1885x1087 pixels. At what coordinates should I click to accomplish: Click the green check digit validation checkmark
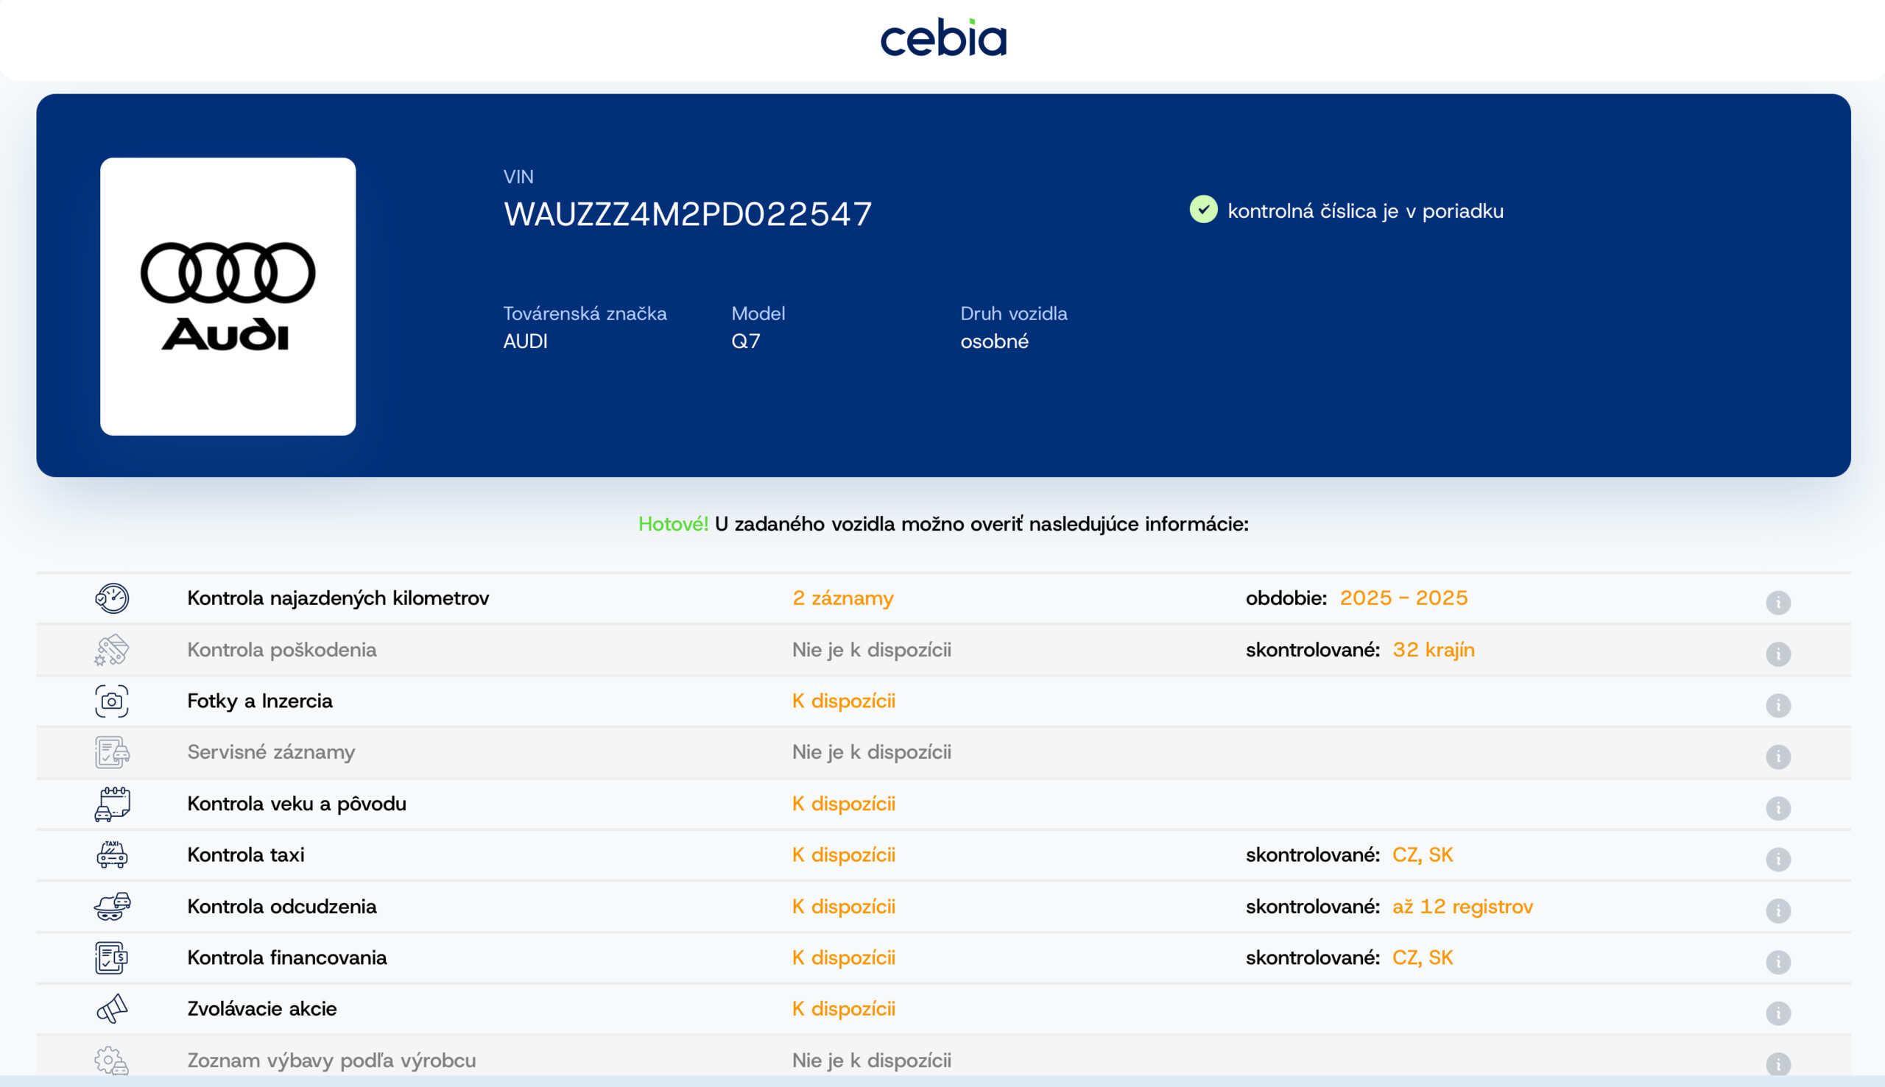tap(1203, 210)
